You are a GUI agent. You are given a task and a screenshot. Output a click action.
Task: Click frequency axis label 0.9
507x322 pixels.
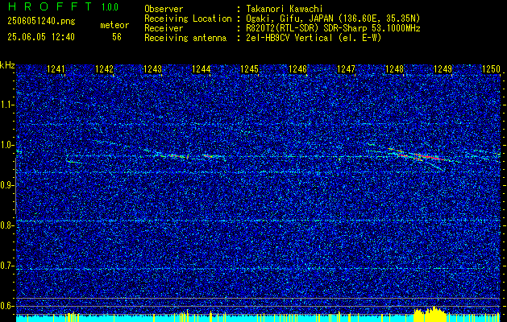(6, 185)
